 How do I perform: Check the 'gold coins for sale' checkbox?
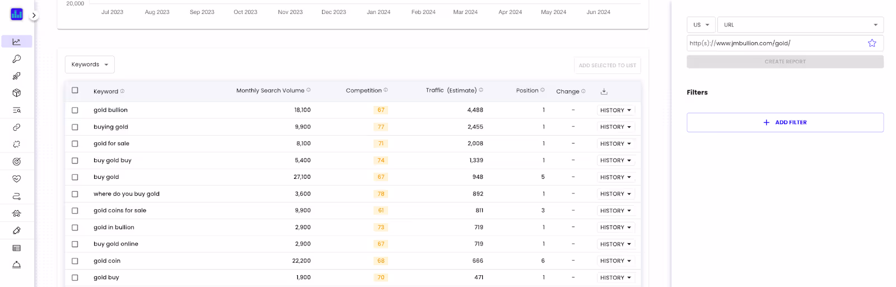point(75,211)
